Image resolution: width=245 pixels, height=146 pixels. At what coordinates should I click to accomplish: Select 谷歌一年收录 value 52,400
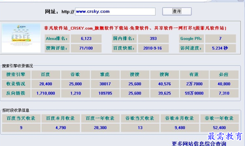coord(219,128)
